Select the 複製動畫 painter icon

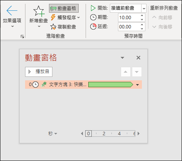point(53,27)
